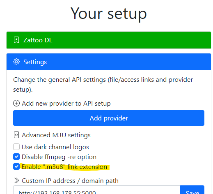Click the Save button next to IP field

coord(192,190)
